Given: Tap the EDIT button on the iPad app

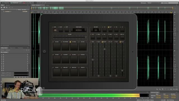Looking at the screenshot, I should (67, 30).
